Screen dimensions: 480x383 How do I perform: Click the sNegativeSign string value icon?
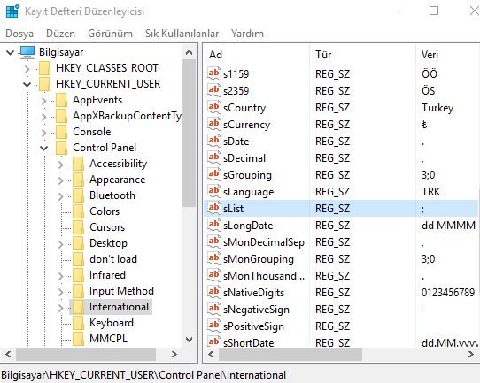pyautogui.click(x=214, y=309)
